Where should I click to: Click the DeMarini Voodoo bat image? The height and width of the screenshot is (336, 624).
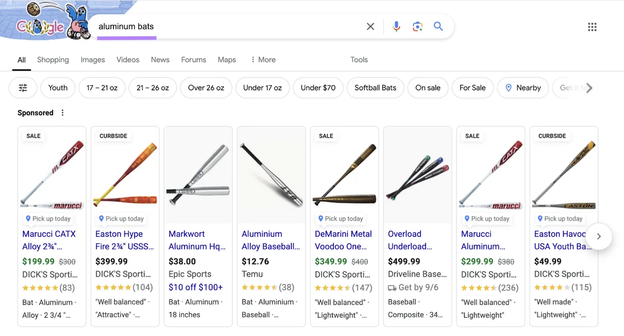[344, 175]
